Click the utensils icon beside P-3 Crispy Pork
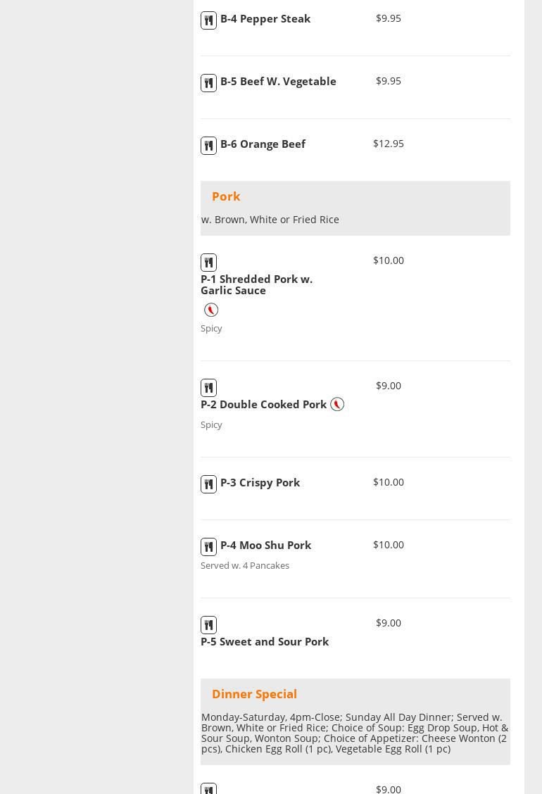 (208, 484)
